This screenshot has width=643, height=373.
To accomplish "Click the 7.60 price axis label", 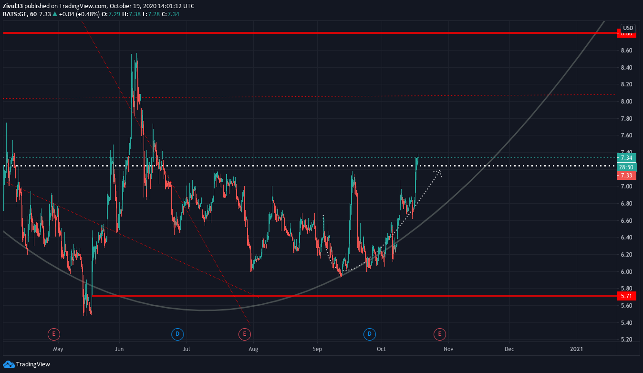I will pos(626,135).
